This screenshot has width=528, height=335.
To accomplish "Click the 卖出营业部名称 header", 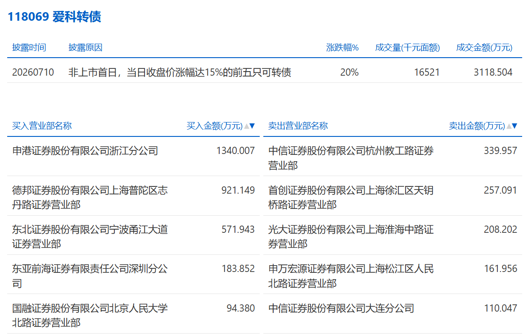I will pos(298,126).
